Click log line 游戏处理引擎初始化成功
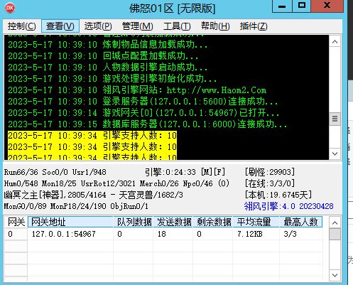The height and width of the screenshot is (285, 353). point(112,79)
